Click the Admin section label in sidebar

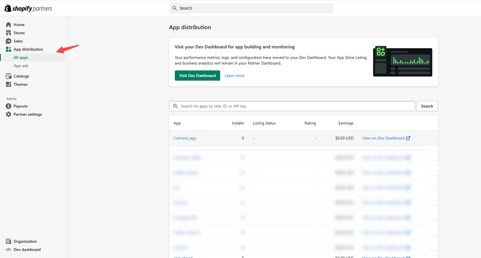11,99
